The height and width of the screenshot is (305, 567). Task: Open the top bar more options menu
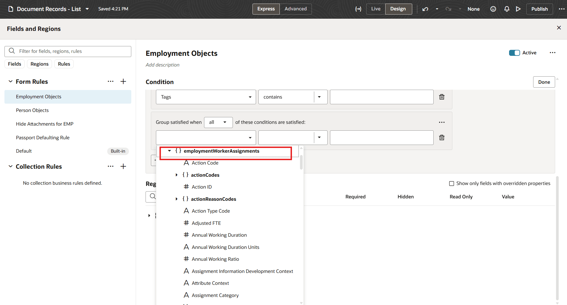(x=561, y=9)
